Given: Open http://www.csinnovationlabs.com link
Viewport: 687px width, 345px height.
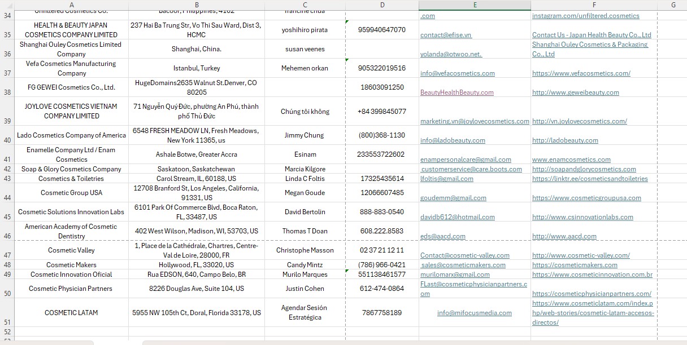Looking at the screenshot, I should coord(582,217).
